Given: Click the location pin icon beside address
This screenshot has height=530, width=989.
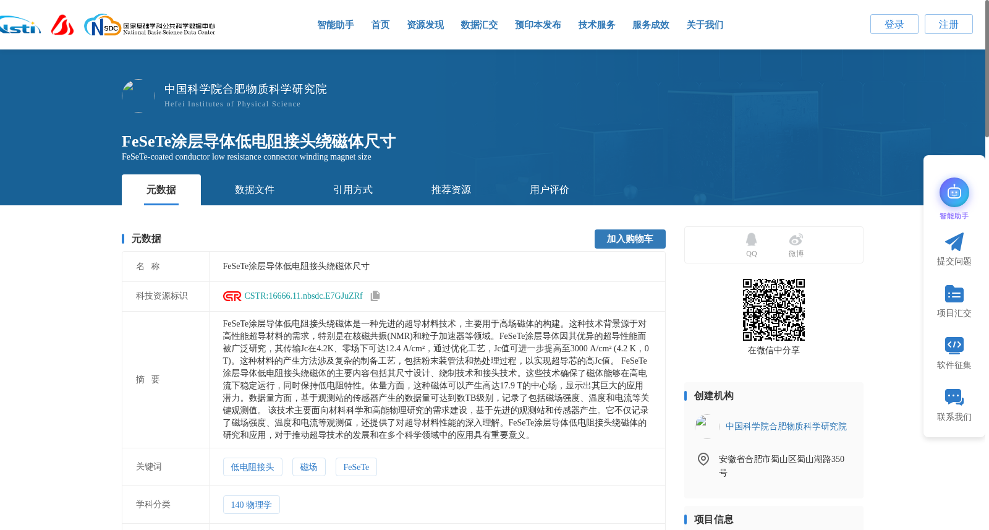Looking at the screenshot, I should [x=703, y=459].
